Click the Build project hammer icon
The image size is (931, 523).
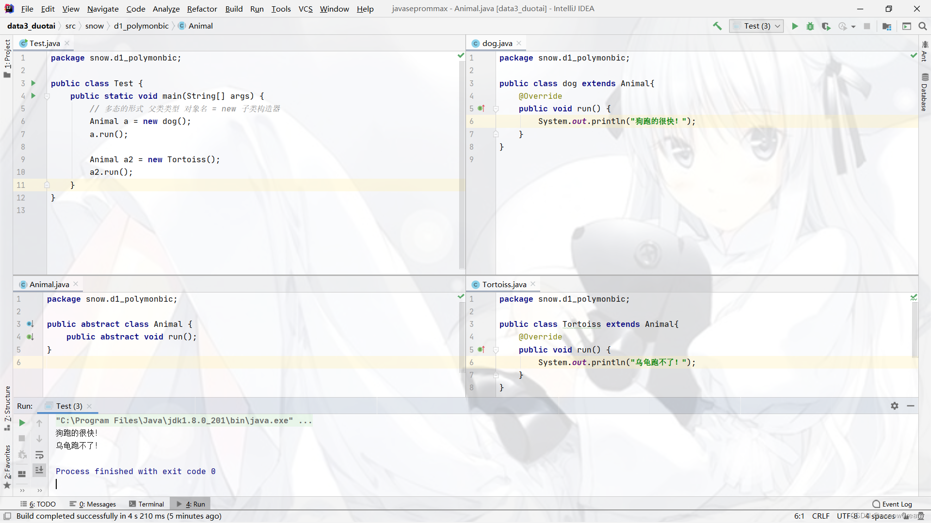click(717, 26)
